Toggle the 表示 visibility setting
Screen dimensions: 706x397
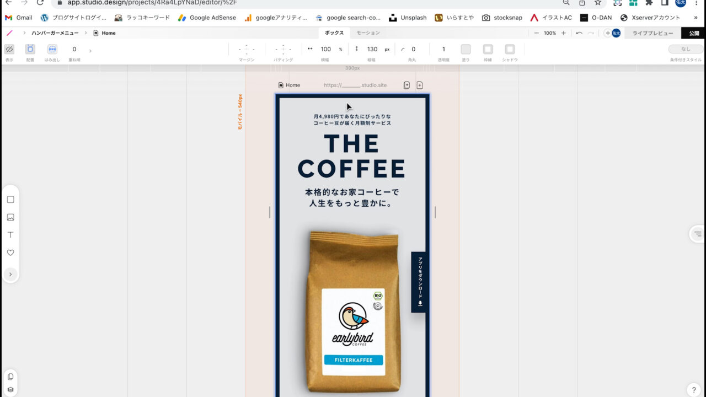tap(9, 49)
